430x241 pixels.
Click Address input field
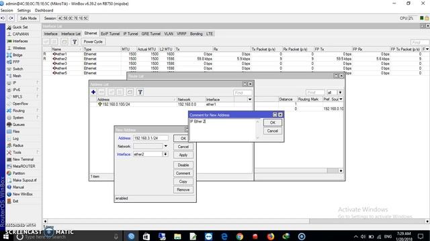150,138
